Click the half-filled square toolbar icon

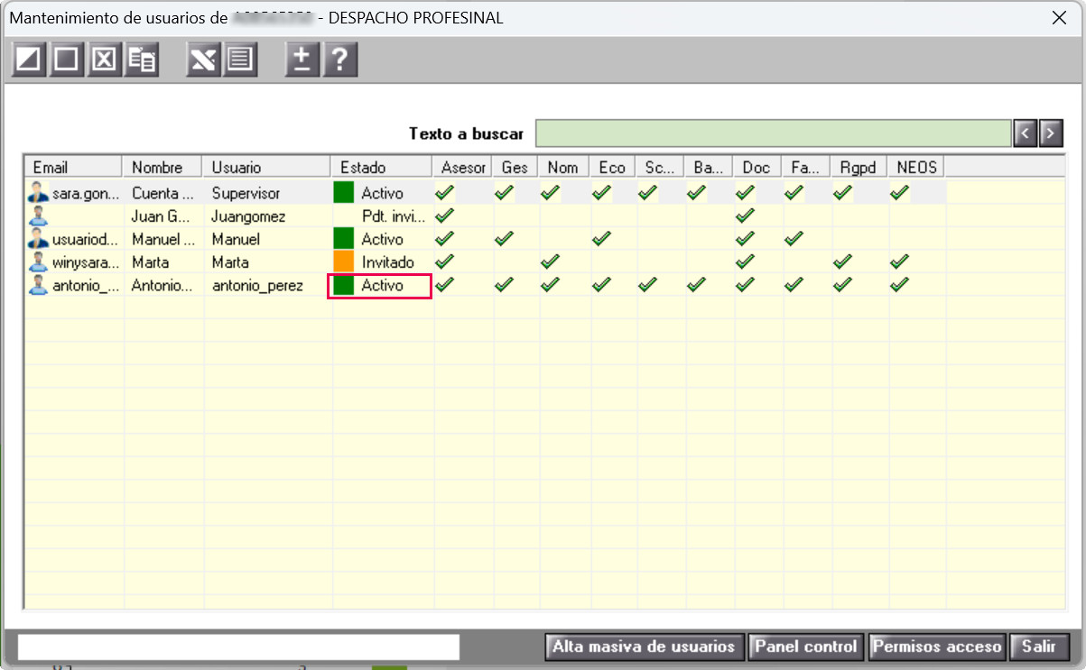[x=30, y=60]
